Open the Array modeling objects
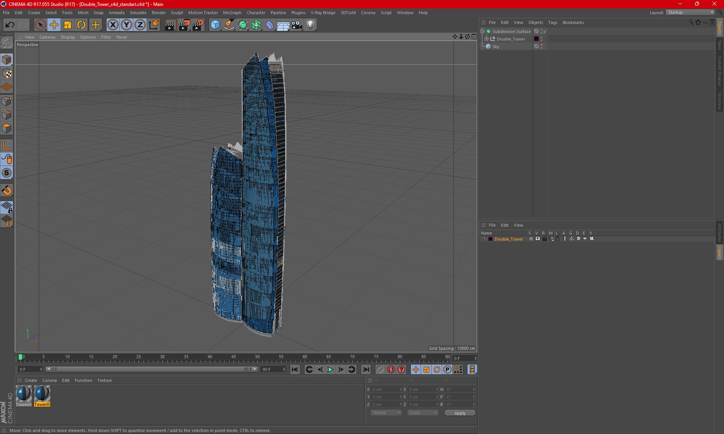724x434 pixels. click(x=256, y=25)
